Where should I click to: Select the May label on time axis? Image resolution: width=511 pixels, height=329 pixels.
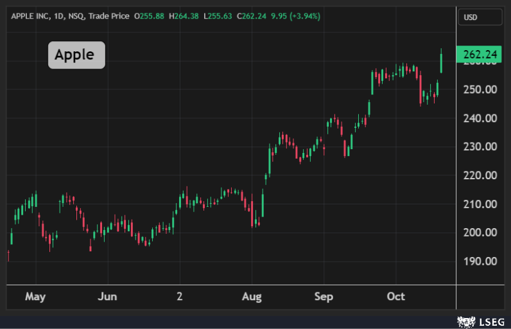click(35, 296)
